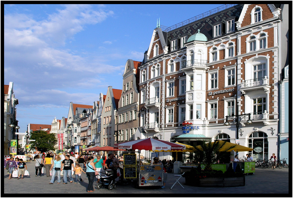Select the woman in the yellow top

coord(48,164)
